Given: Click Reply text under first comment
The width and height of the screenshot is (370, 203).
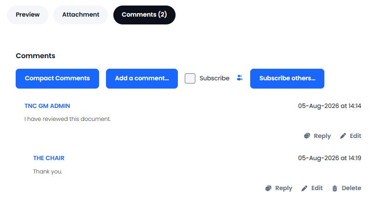Looking at the screenshot, I should (x=323, y=136).
